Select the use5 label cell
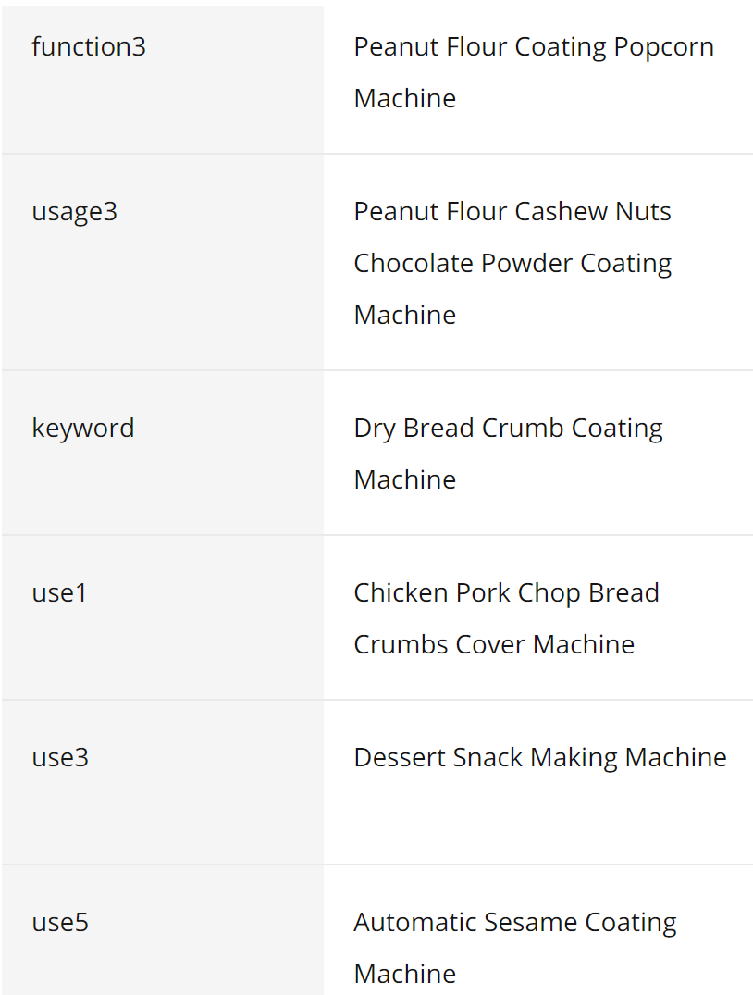Image resolution: width=753 pixels, height=995 pixels. click(61, 923)
